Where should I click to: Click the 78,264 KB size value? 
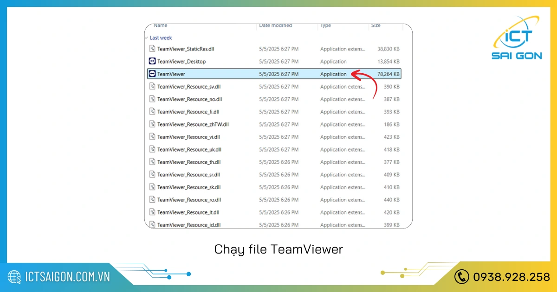point(389,74)
